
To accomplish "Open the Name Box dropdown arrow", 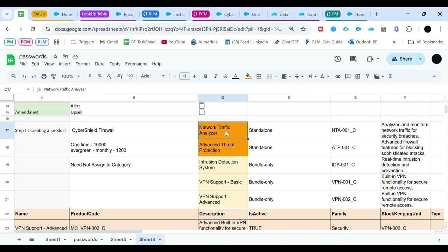I will pyautogui.click(x=28, y=90).
